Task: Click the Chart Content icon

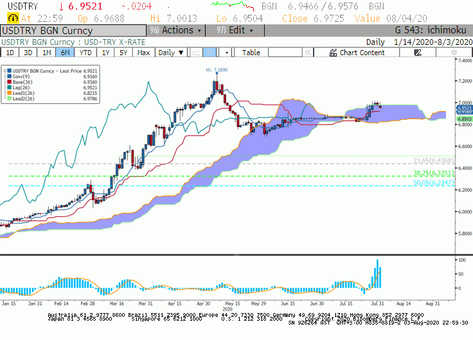Action: click(x=333, y=53)
